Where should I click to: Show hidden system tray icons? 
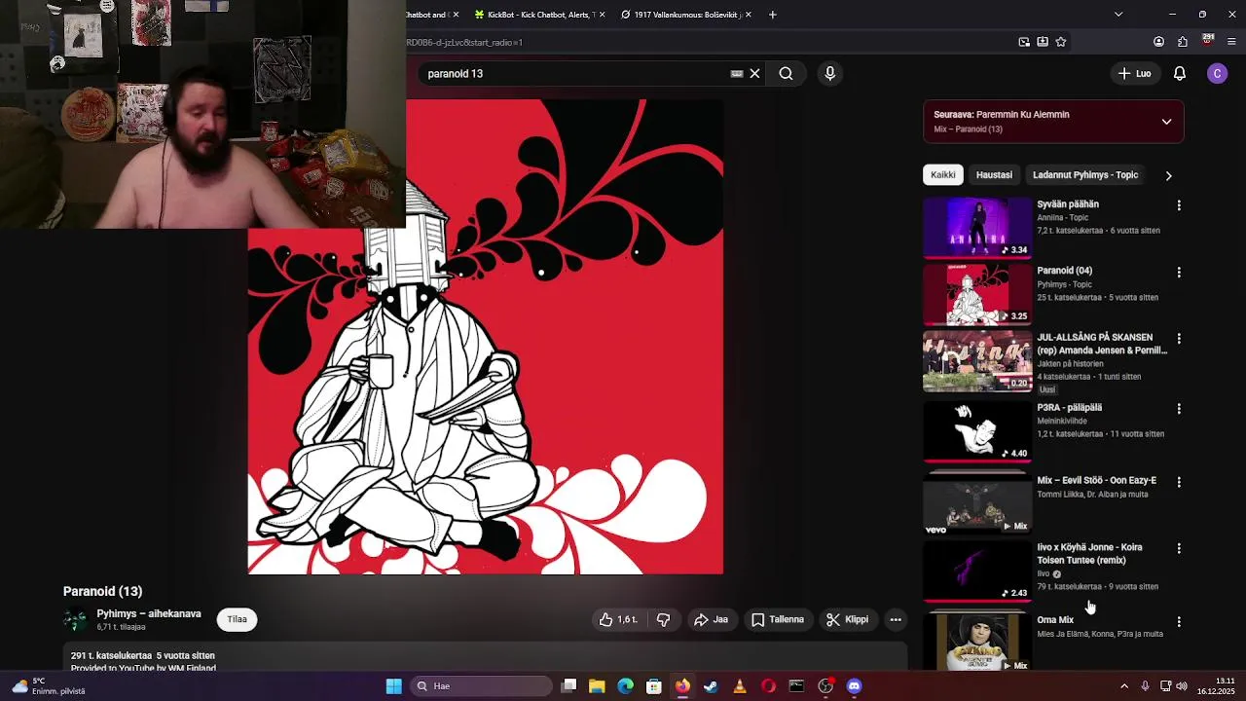(1124, 686)
